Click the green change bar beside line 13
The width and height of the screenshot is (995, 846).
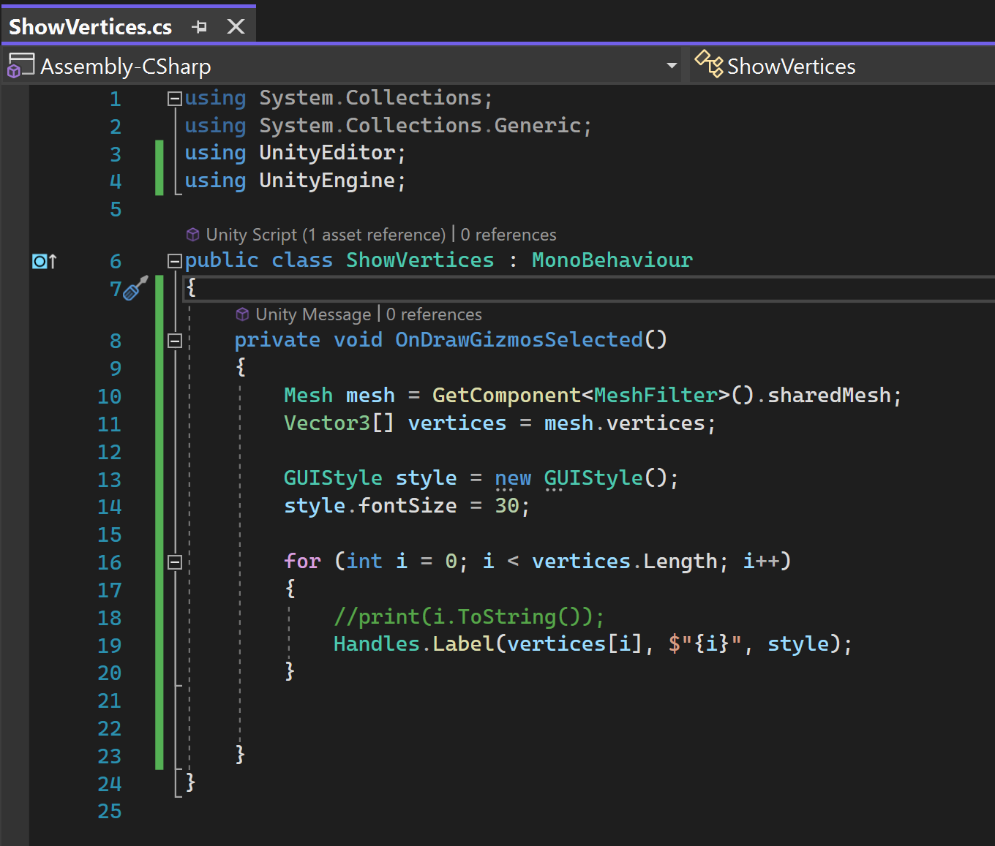pos(159,478)
